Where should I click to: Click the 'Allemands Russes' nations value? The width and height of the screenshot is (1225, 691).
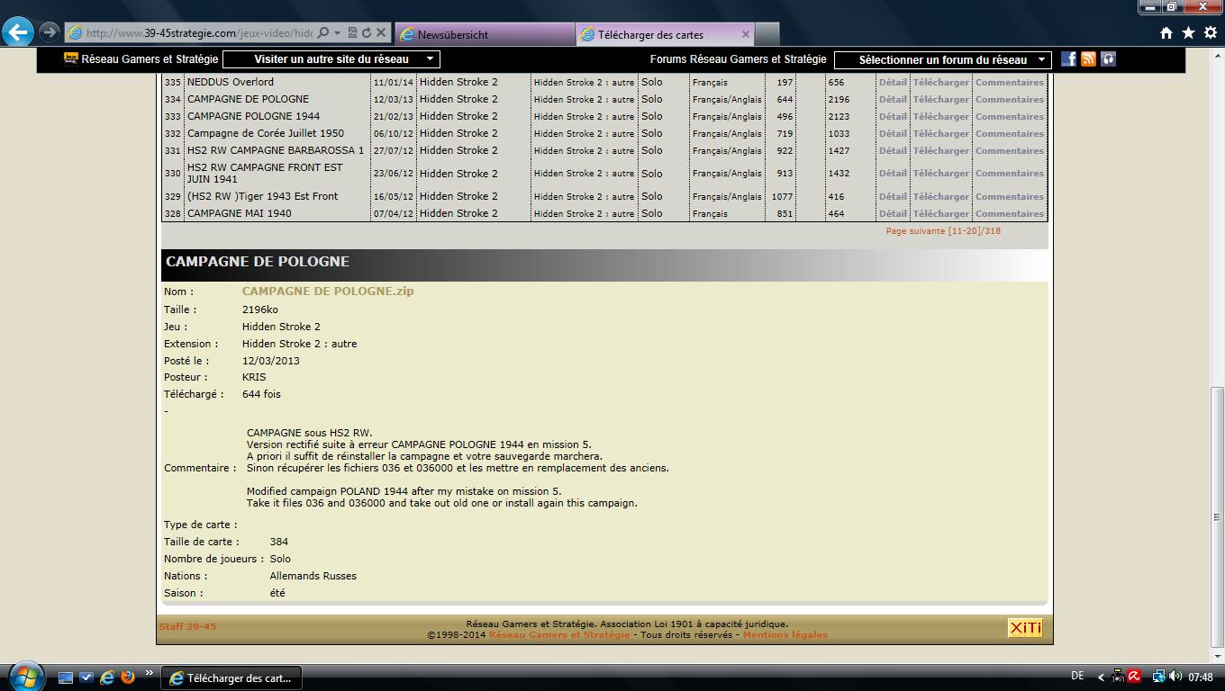313,576
